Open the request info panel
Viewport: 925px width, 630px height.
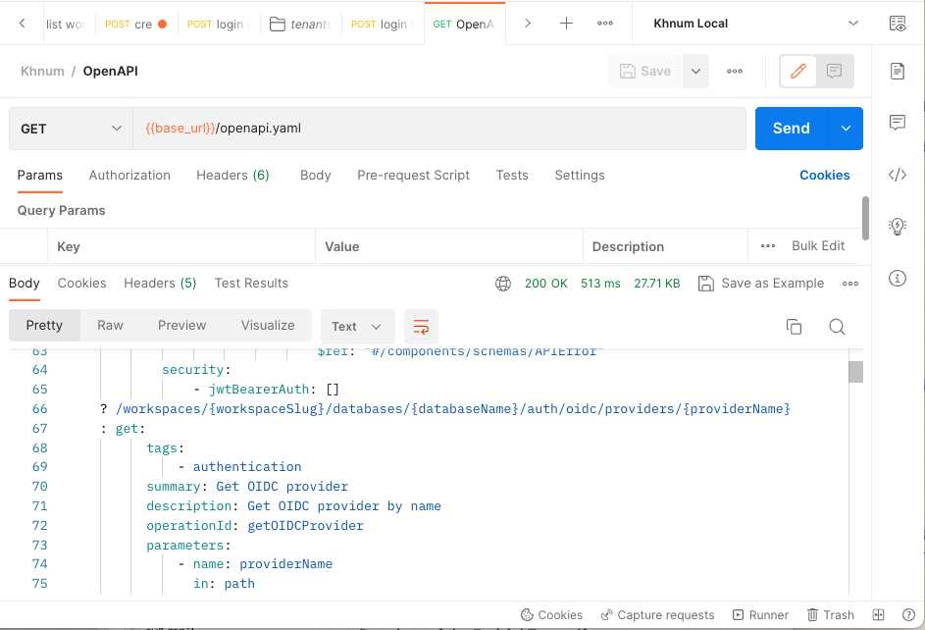click(898, 279)
